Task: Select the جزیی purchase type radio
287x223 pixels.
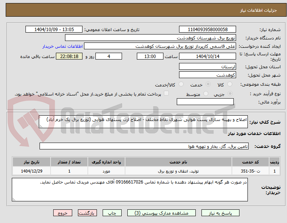Action: [230, 94]
